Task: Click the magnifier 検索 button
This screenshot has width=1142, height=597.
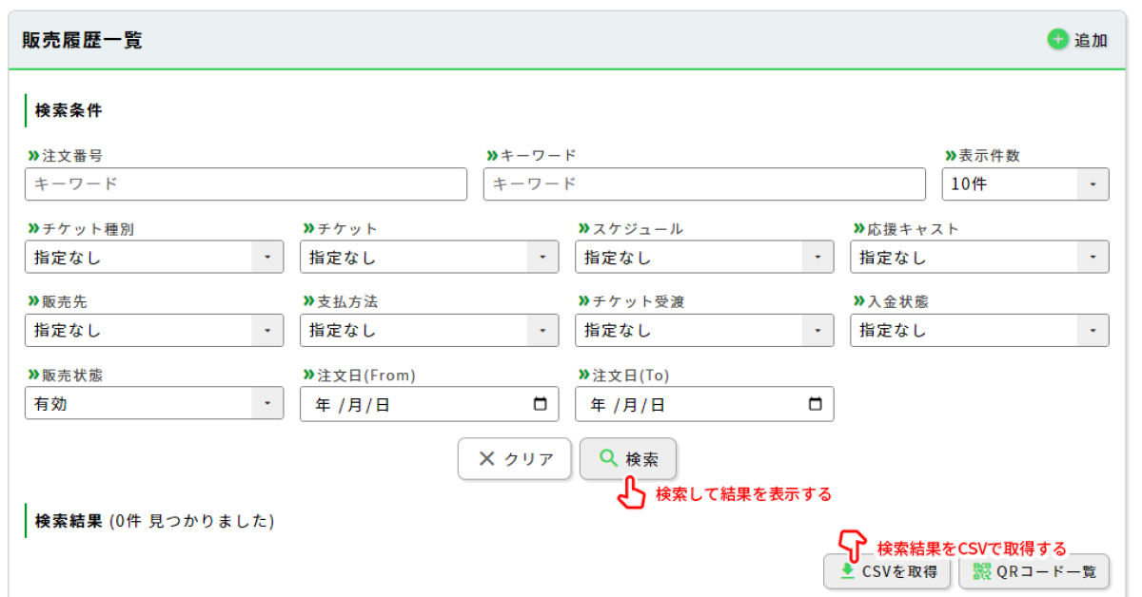Action: coord(628,459)
